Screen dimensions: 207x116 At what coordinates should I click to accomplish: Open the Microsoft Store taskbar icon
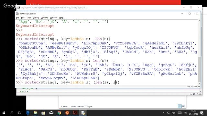coord(43,113)
